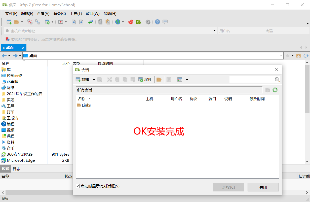Click the speech bubble feedback icon

point(165,22)
